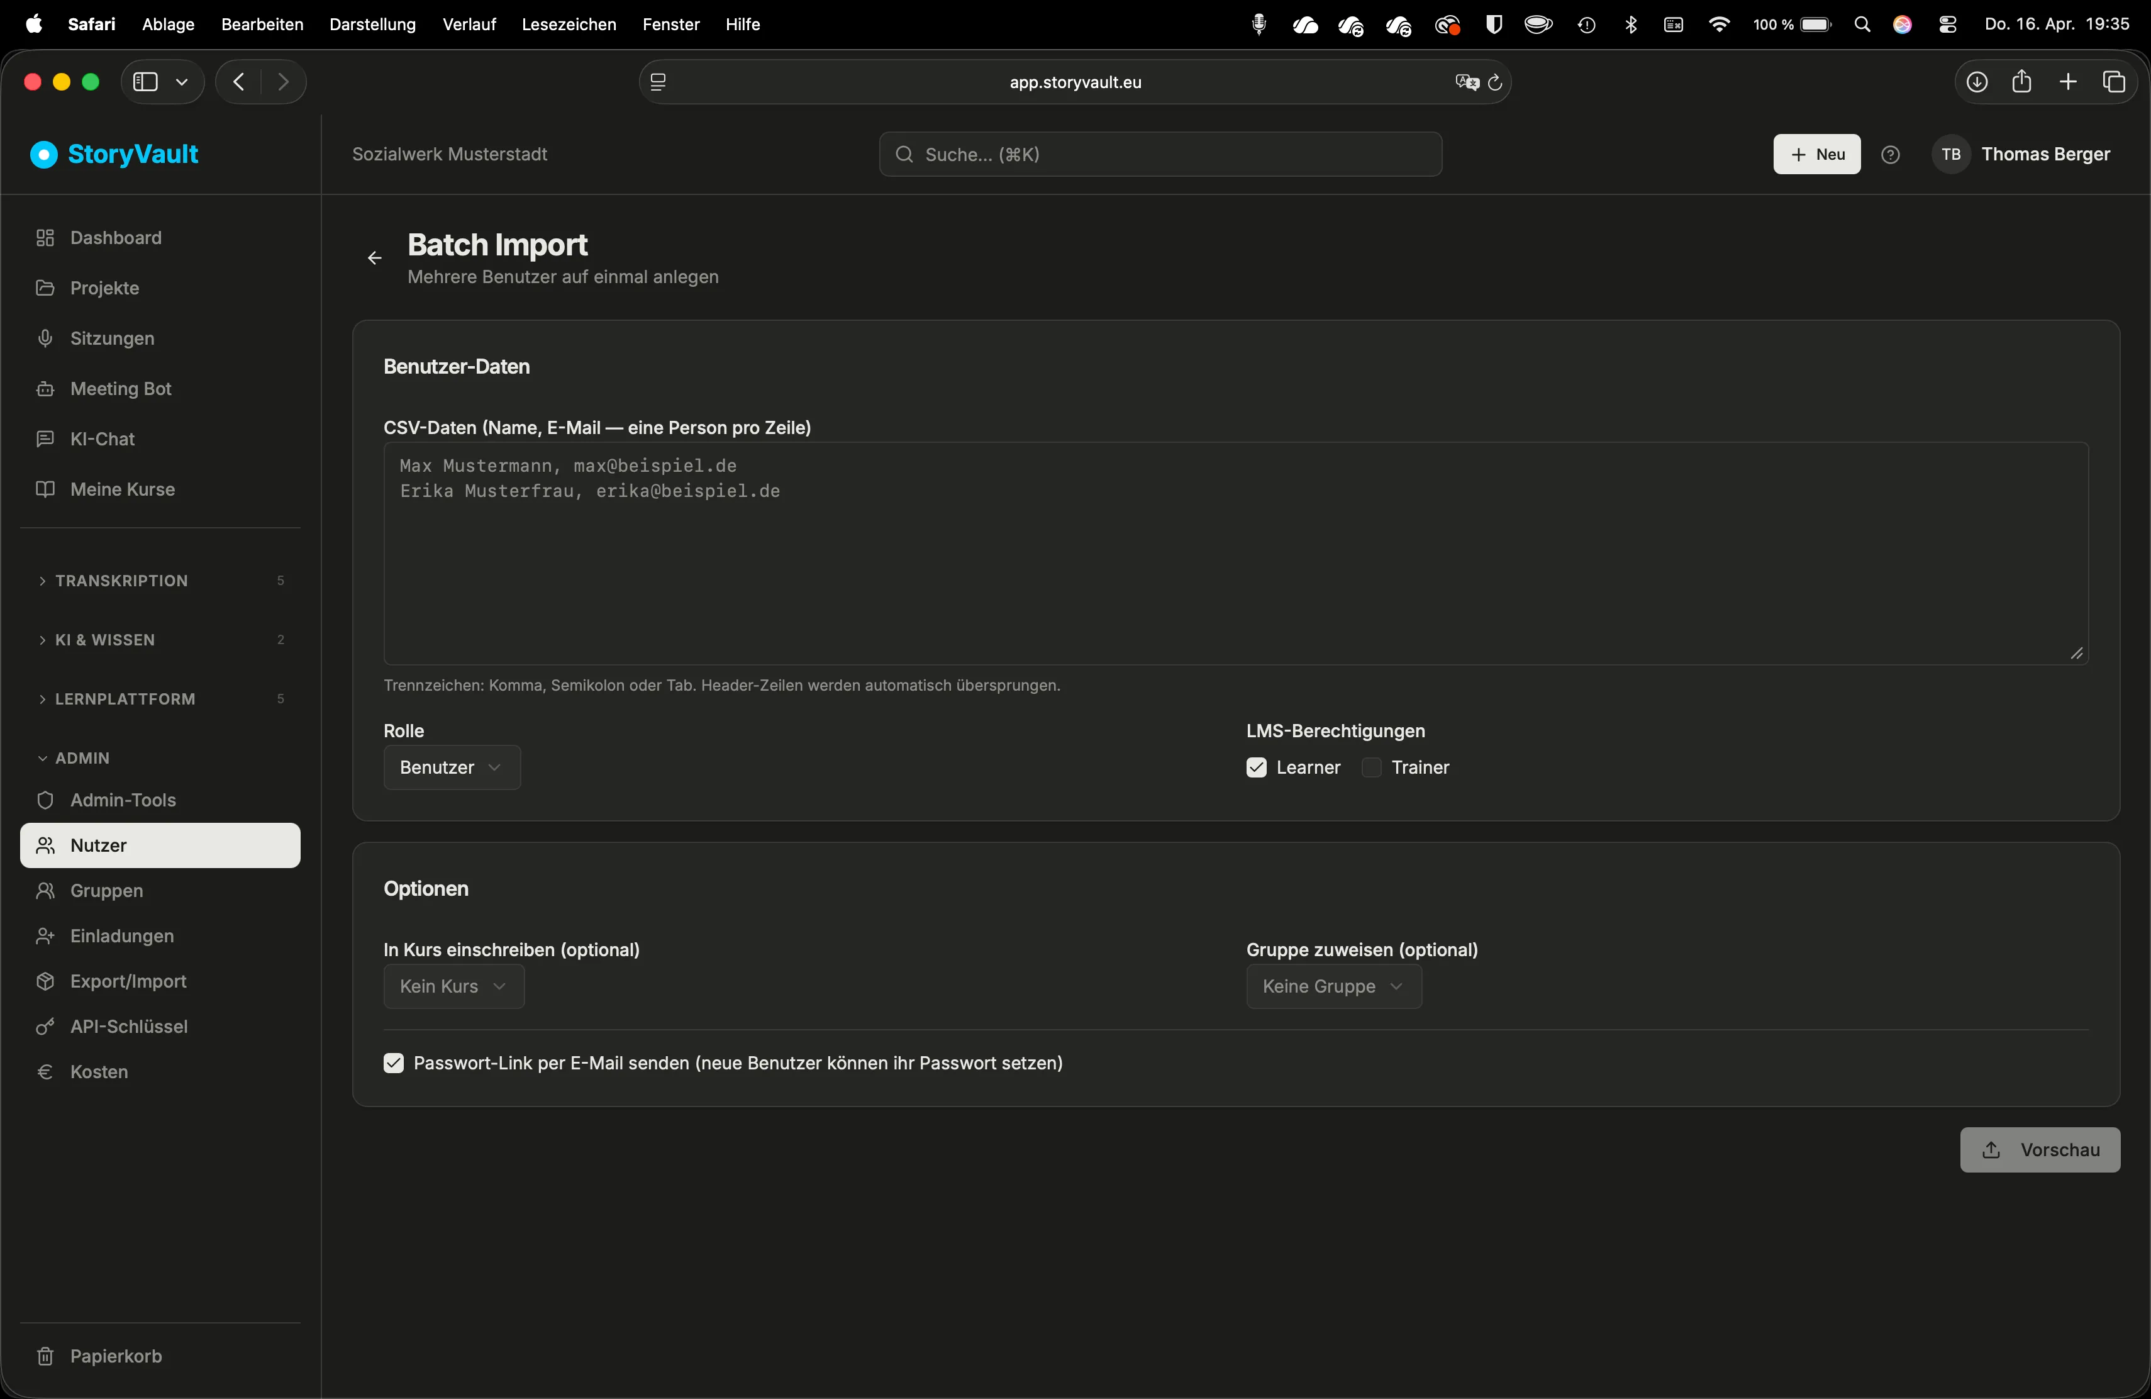Screen dimensions: 2151x1399
Task: Click the Neu button
Action: (1816, 155)
